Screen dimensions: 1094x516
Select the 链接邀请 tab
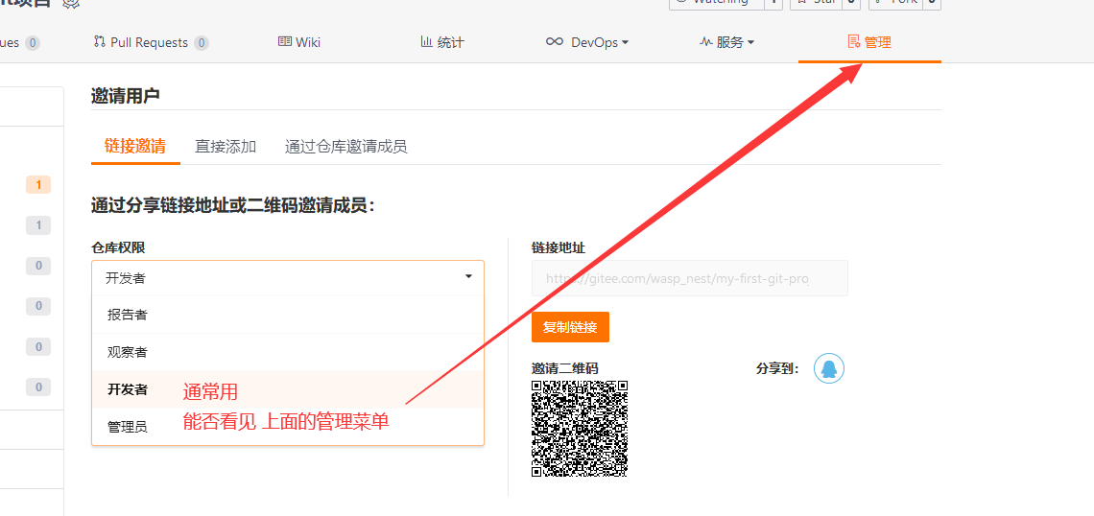134,147
